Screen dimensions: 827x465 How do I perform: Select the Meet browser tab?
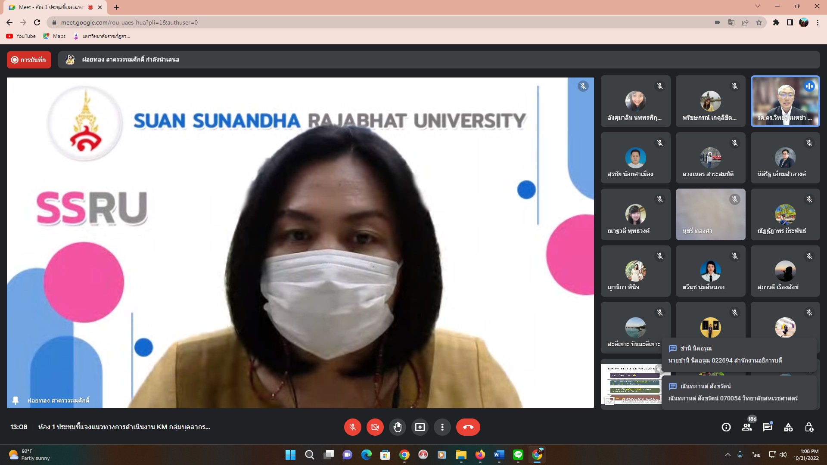52,7
